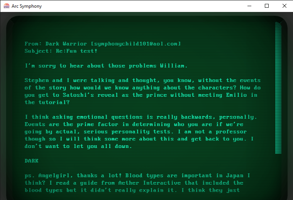This screenshot has width=293, height=200.
Task: Click the symphonychild101@aol.com email address
Action: point(136,44)
